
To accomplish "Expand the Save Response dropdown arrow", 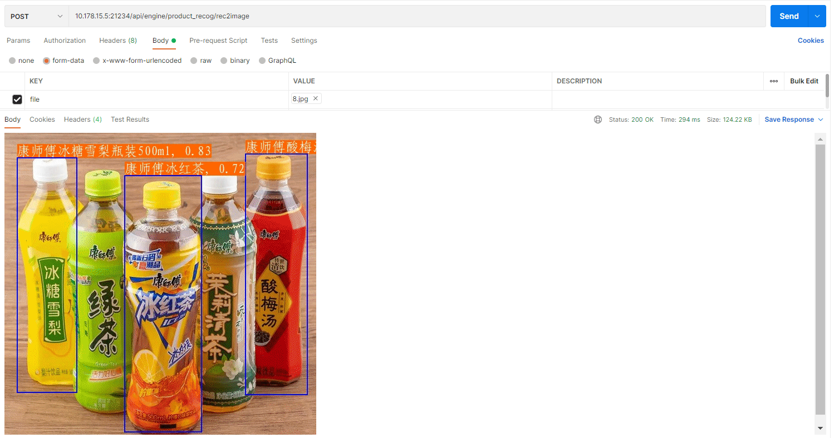I will (820, 120).
